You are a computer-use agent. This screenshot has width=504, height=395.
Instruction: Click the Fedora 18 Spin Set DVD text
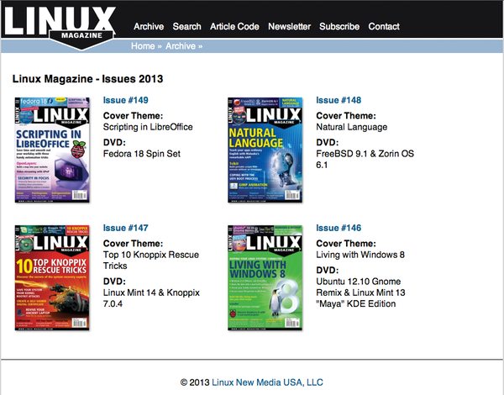pyautogui.click(x=141, y=154)
